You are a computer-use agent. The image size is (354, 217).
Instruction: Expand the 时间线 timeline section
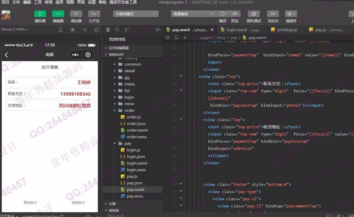click(x=133, y=210)
